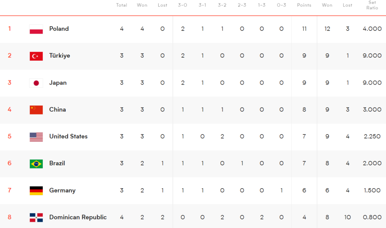
Task: Click the Points column header
Action: point(304,5)
